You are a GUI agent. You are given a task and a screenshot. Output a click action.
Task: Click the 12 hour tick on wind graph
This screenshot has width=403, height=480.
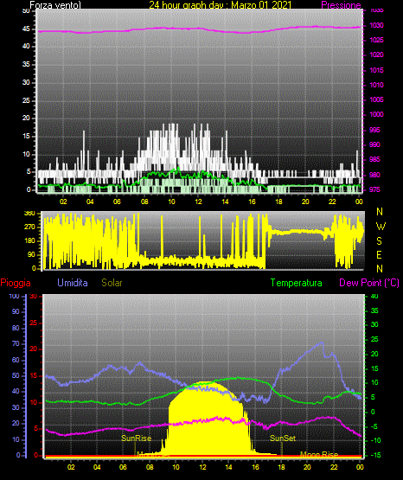(198, 202)
